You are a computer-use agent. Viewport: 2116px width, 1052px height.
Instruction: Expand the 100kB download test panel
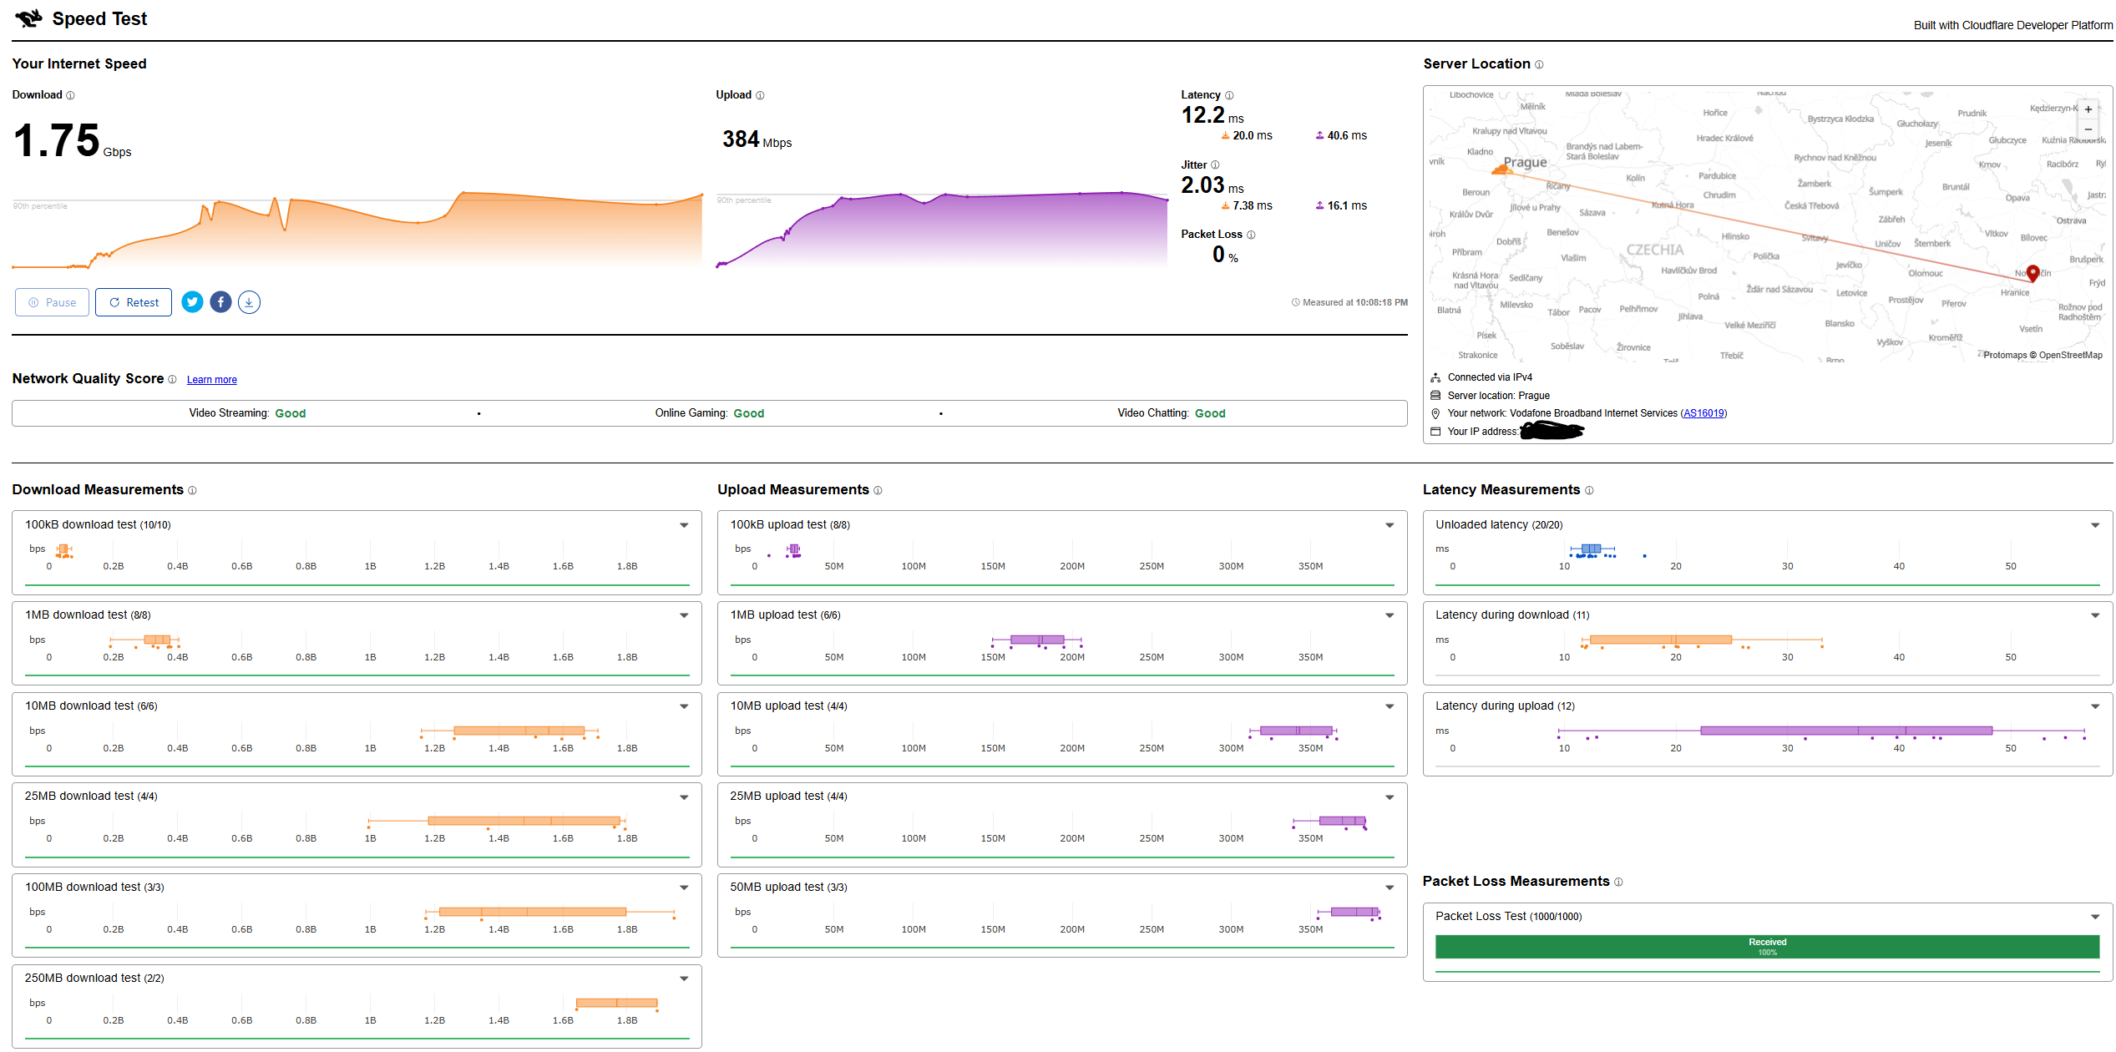tap(684, 525)
